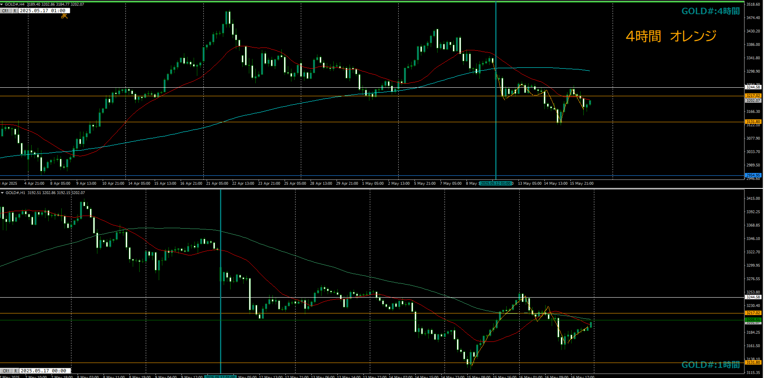This screenshot has width=764, height=378.
Task: Select the 3244.58 price label on H4 chart
Action: 753,87
